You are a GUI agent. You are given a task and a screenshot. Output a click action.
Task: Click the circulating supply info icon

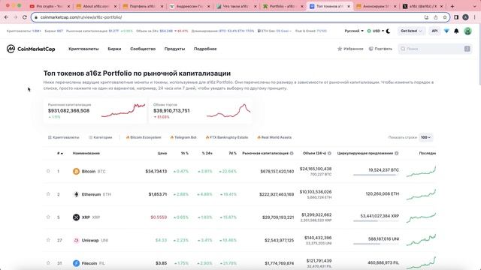click(396, 153)
